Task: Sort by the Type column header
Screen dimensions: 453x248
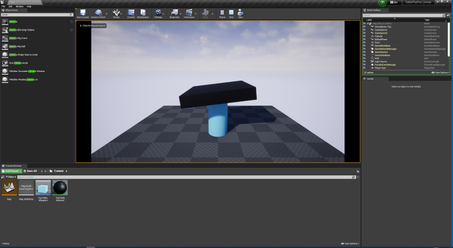Action: (427, 20)
